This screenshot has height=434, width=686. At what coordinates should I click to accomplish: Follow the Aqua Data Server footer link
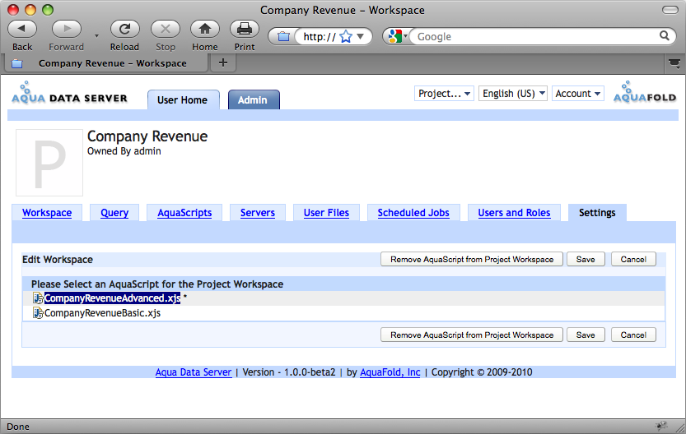194,372
